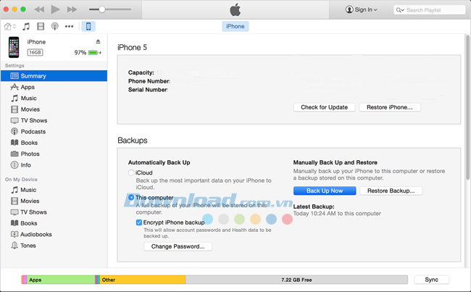This screenshot has height=292, width=471.
Task: Eject the iPhone using the eject icon
Action: [99, 42]
